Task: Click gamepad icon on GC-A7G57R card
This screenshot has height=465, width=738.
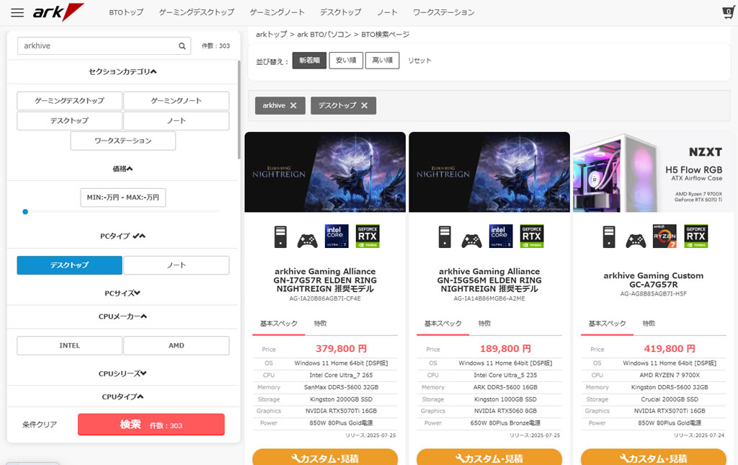Action: pyautogui.click(x=636, y=241)
